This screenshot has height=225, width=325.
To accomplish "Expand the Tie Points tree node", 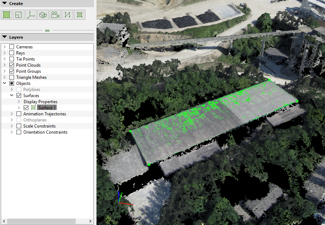I will click(x=4, y=59).
